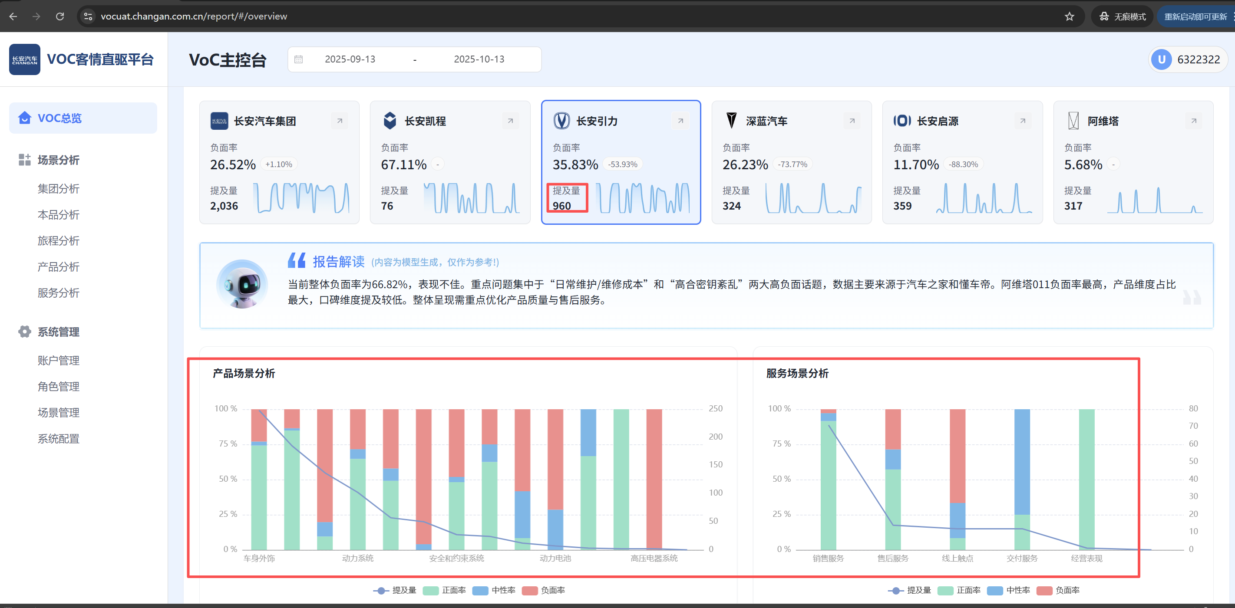Image resolution: width=1235 pixels, height=608 pixels.
Task: Collapse the 场景分析 menu group
Action: pyautogui.click(x=59, y=160)
